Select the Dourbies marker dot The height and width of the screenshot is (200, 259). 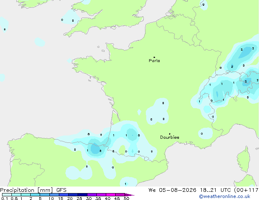click(170, 134)
